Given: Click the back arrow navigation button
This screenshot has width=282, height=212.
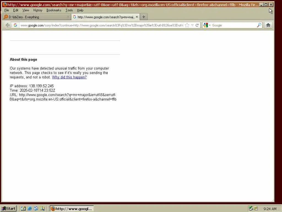Looking at the screenshot, I should point(7,25).
